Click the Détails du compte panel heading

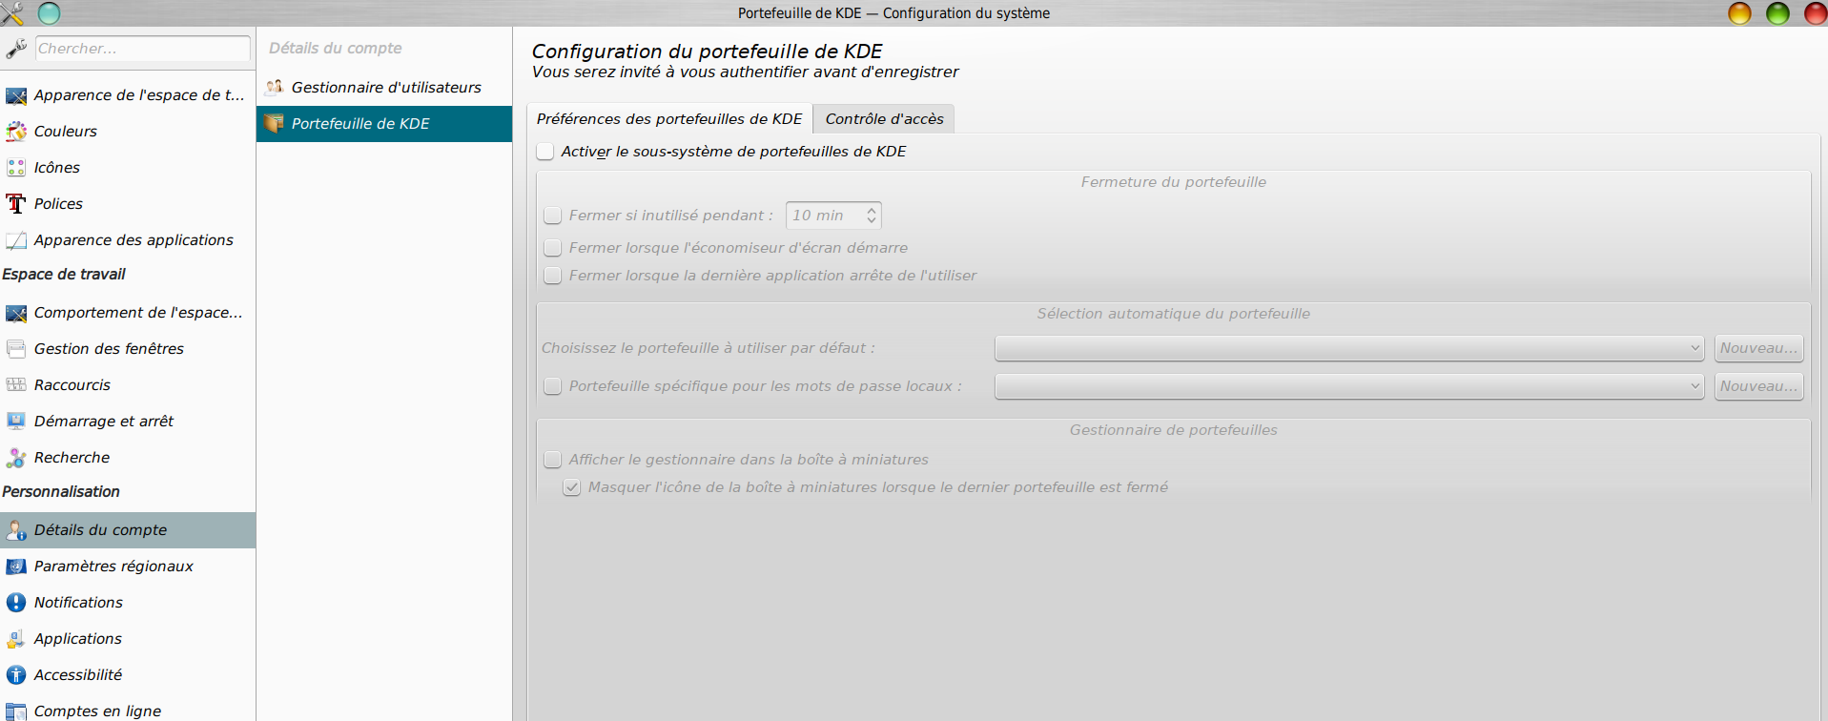tap(335, 49)
